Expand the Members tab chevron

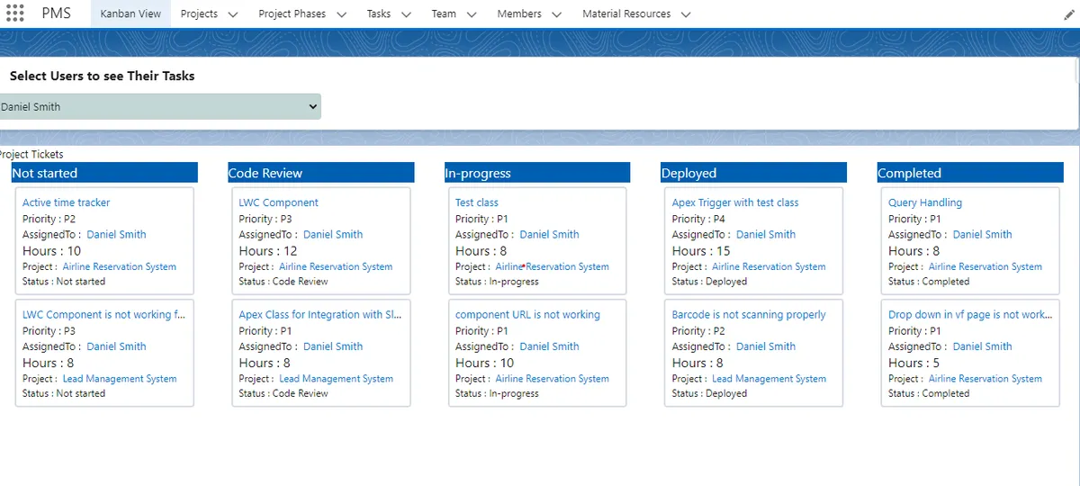pos(556,14)
